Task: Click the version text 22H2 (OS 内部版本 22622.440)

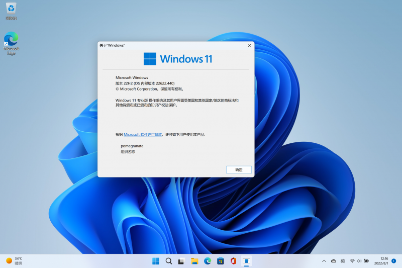Action: tap(145, 83)
